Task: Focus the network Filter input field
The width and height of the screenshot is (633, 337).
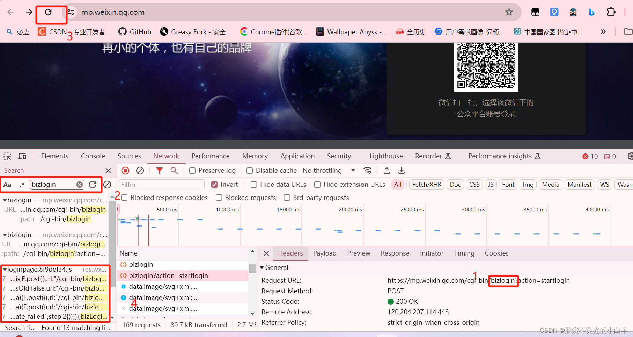Action: point(162,185)
